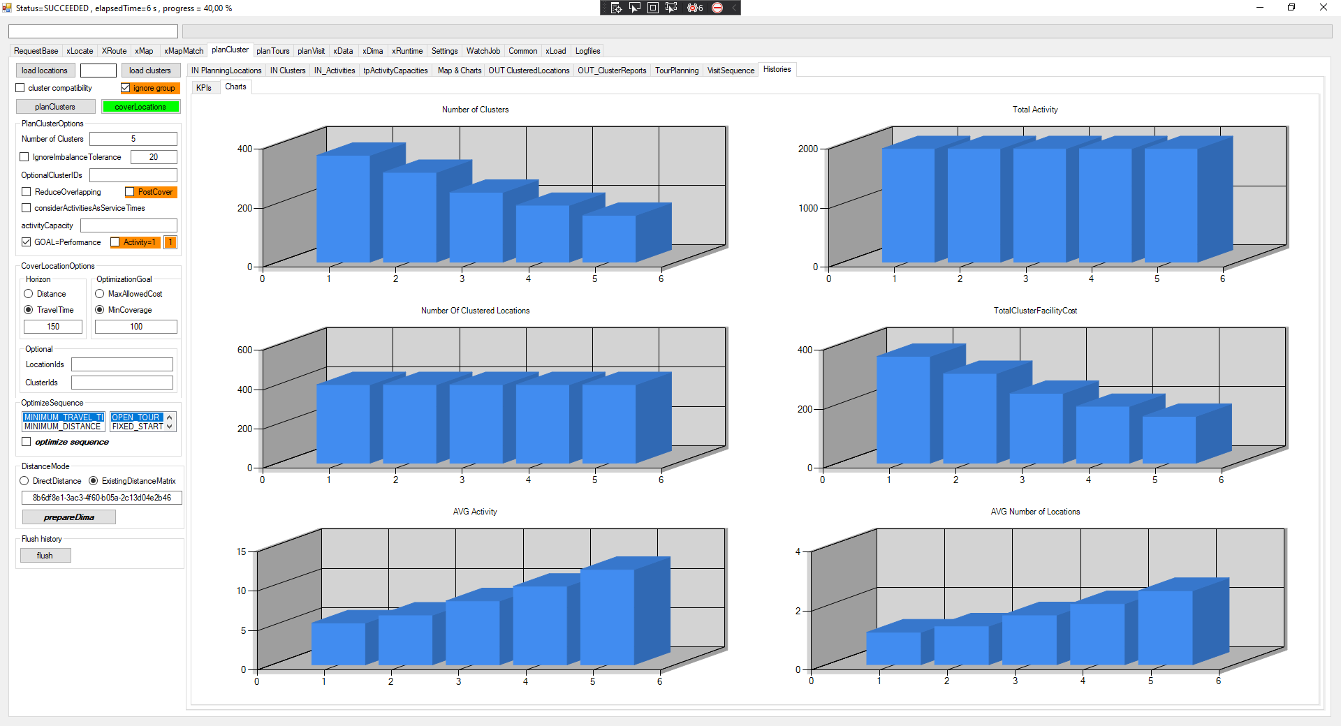The height and width of the screenshot is (726, 1341).
Task: Click the progress bar at the top
Action: click(756, 31)
